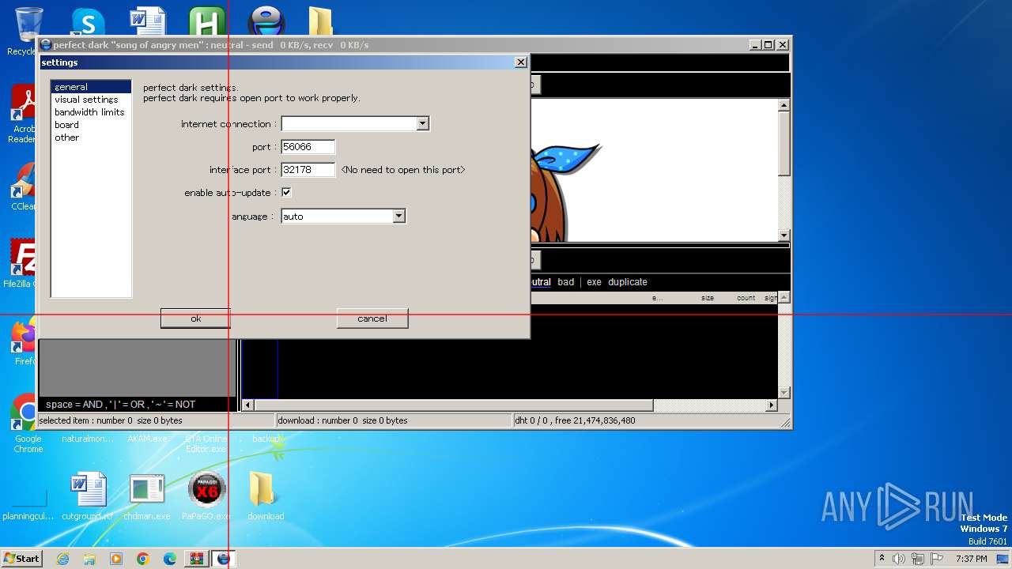Click the 7:37 PM taskbar clock
Screen dimensions: 1012x569
971,559
